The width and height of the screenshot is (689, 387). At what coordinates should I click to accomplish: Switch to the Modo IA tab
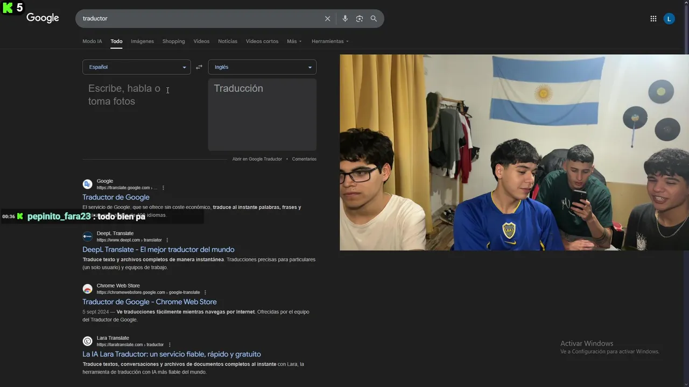tap(92, 41)
